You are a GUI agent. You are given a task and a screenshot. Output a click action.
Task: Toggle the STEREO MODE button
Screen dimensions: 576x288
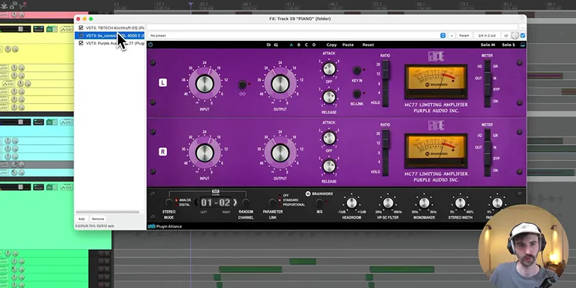[169, 202]
